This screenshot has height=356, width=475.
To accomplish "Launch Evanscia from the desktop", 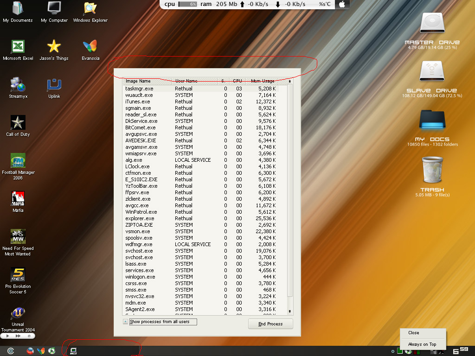I will point(90,46).
